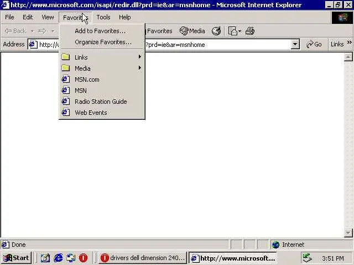The height and width of the screenshot is (265, 354).
Task: Click the system tray network icon
Action: tap(307, 258)
